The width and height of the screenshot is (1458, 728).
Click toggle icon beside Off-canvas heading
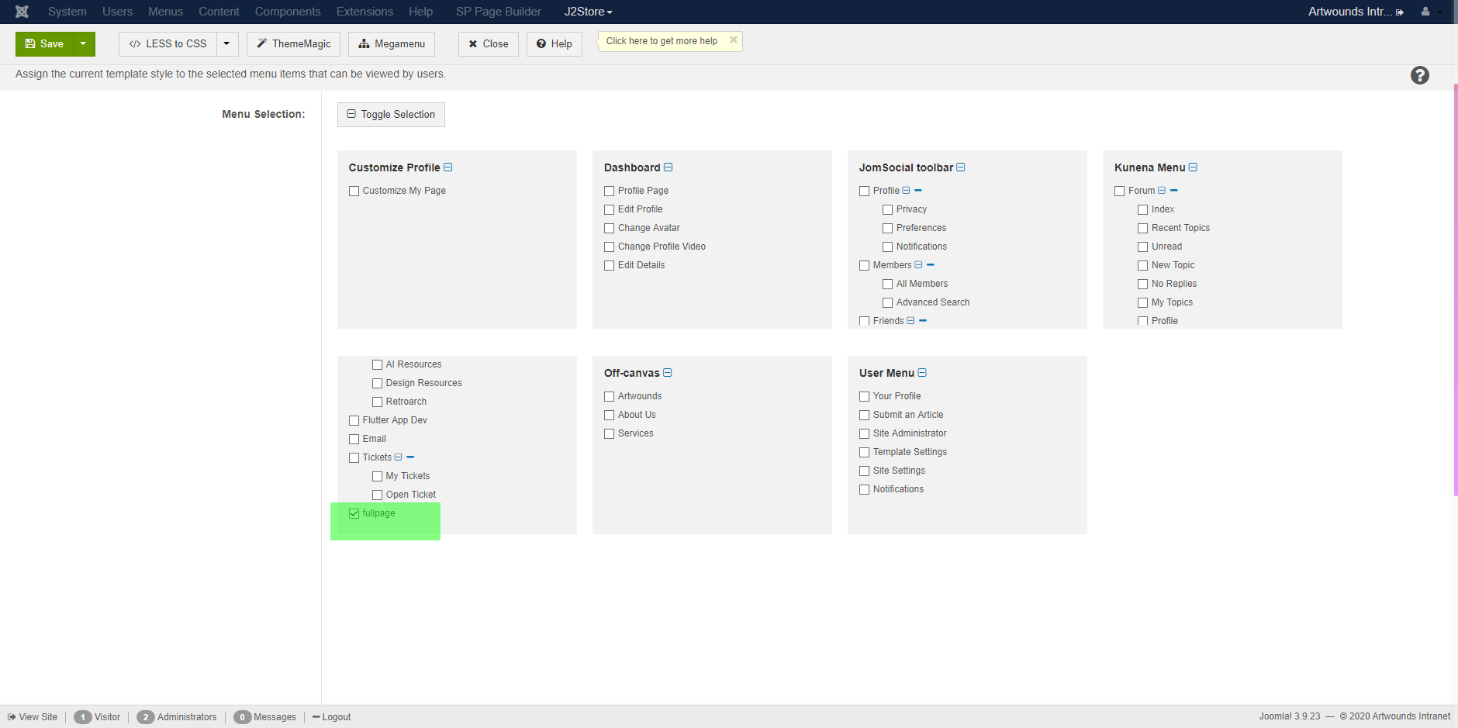point(668,373)
